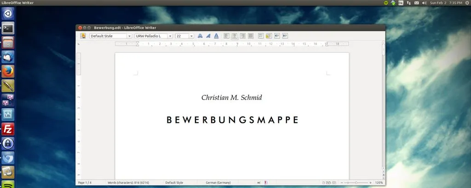The width and height of the screenshot is (471, 188).
Task: Click the zoom slider handle
Action: (356, 182)
